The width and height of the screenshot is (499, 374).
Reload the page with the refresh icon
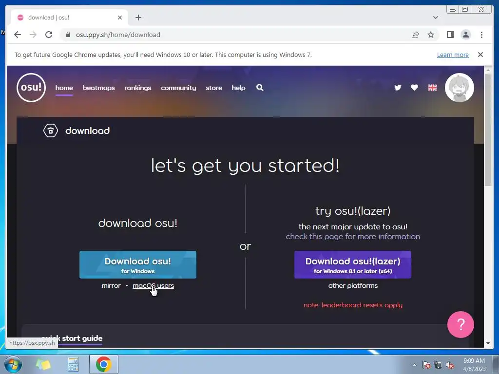[x=49, y=35]
